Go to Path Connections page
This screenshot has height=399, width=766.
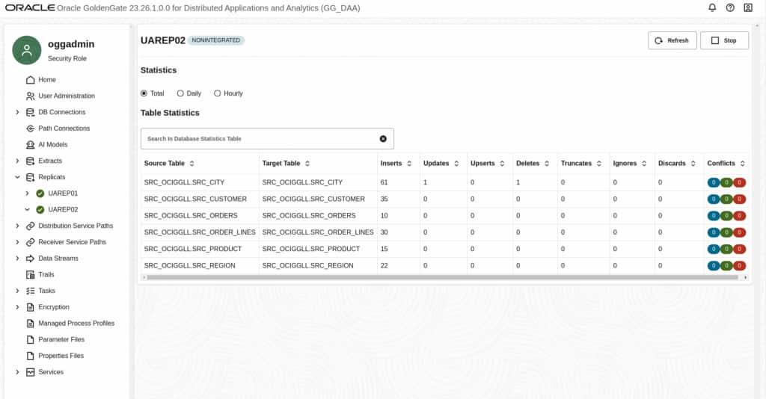click(x=64, y=129)
